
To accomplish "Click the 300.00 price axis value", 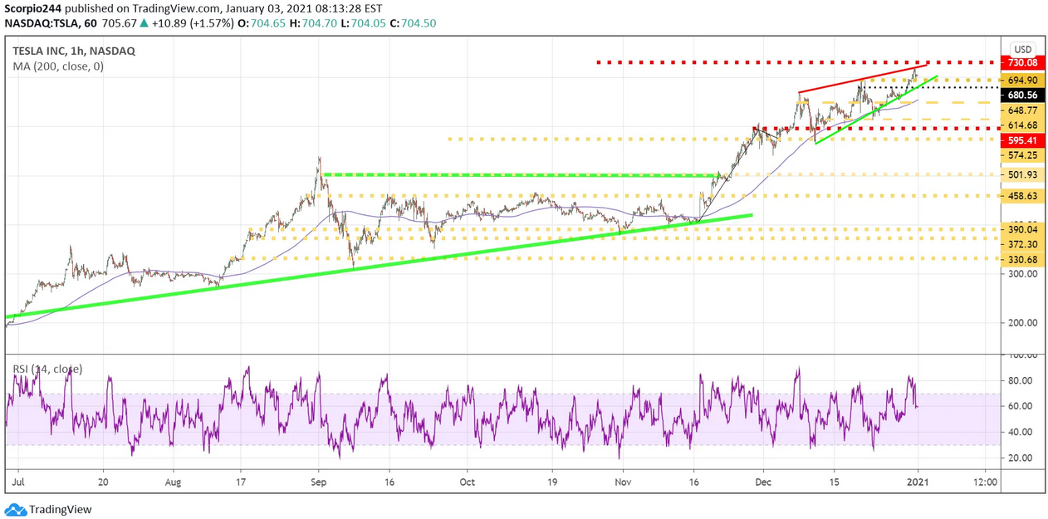I will point(1022,274).
